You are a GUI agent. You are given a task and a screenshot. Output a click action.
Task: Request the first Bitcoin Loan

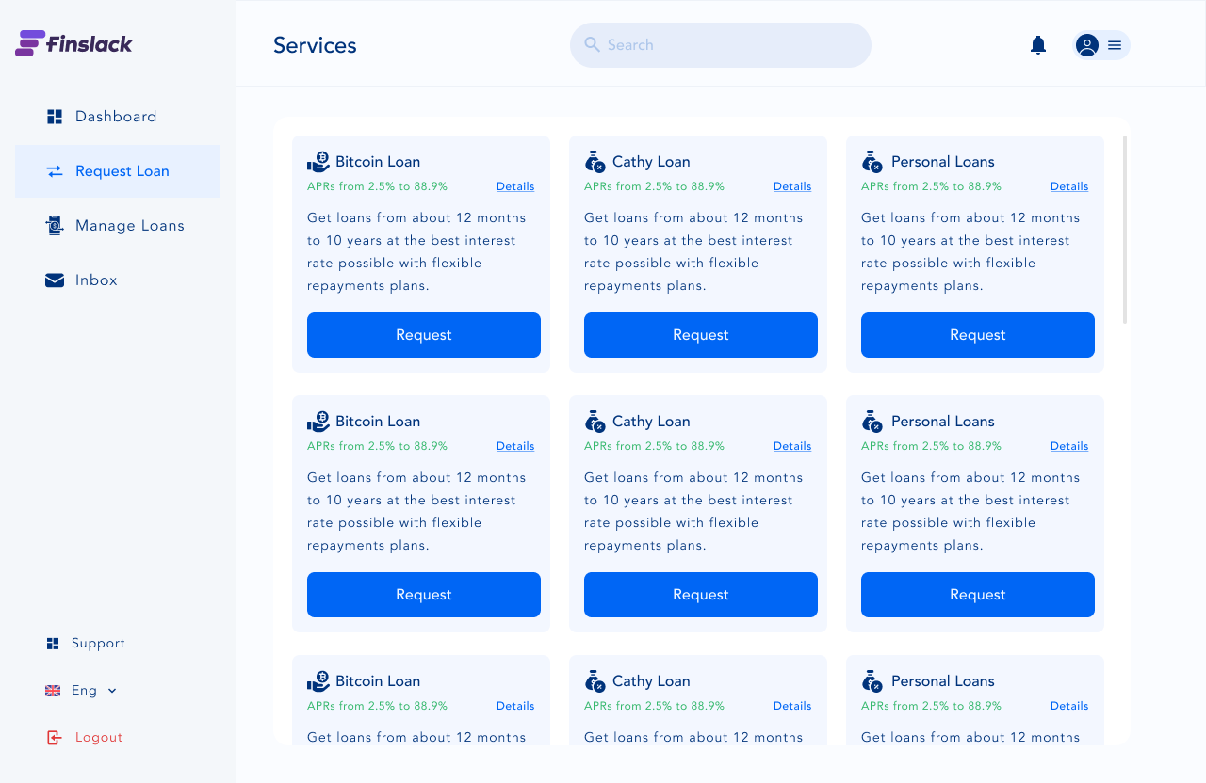(424, 335)
